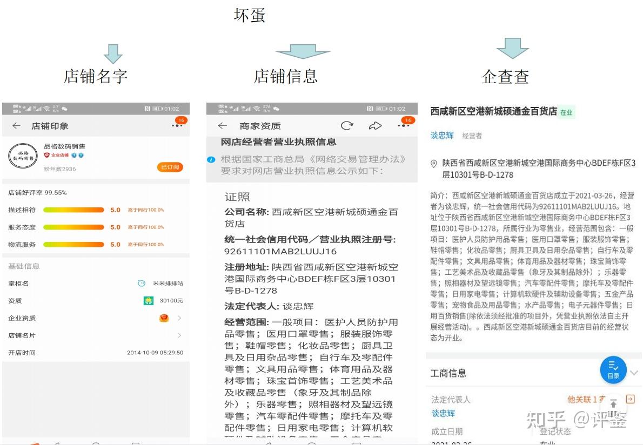Screen dimensions: 643x445
Task: Open more options on 商家资质 screen
Action: [x=404, y=125]
